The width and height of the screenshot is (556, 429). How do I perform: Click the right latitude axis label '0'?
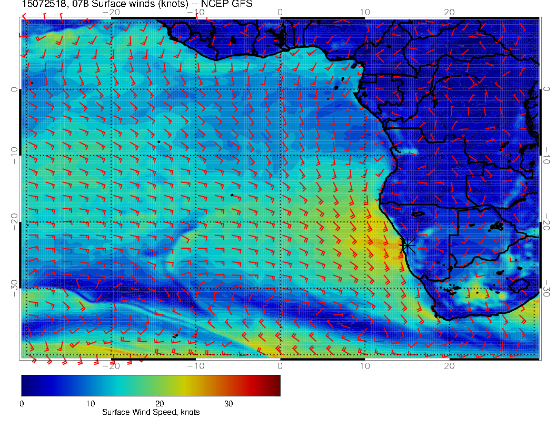547,89
